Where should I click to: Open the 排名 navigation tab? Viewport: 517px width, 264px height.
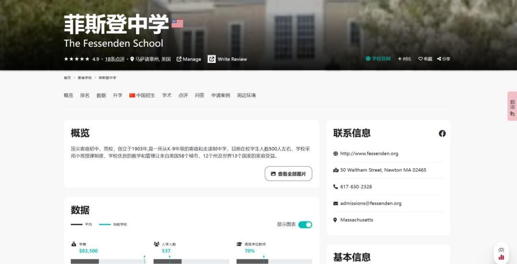[85, 95]
